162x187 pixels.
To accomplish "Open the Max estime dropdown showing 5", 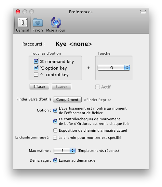I will [64, 151].
